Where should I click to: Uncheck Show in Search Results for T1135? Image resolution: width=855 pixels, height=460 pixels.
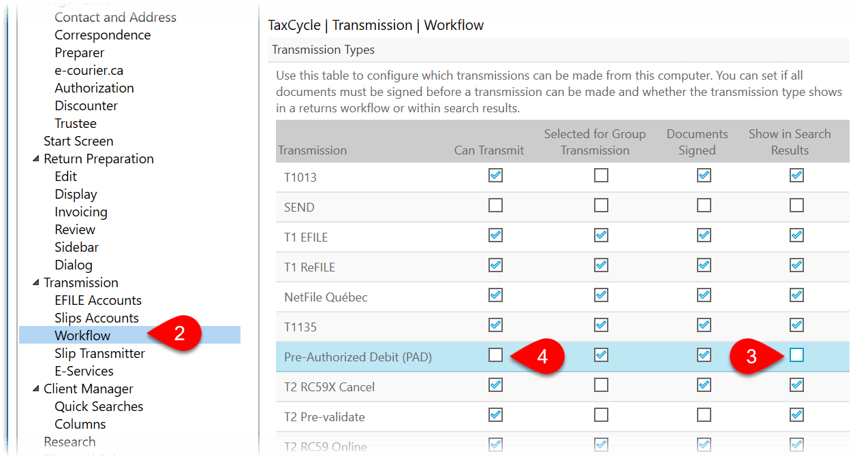796,325
